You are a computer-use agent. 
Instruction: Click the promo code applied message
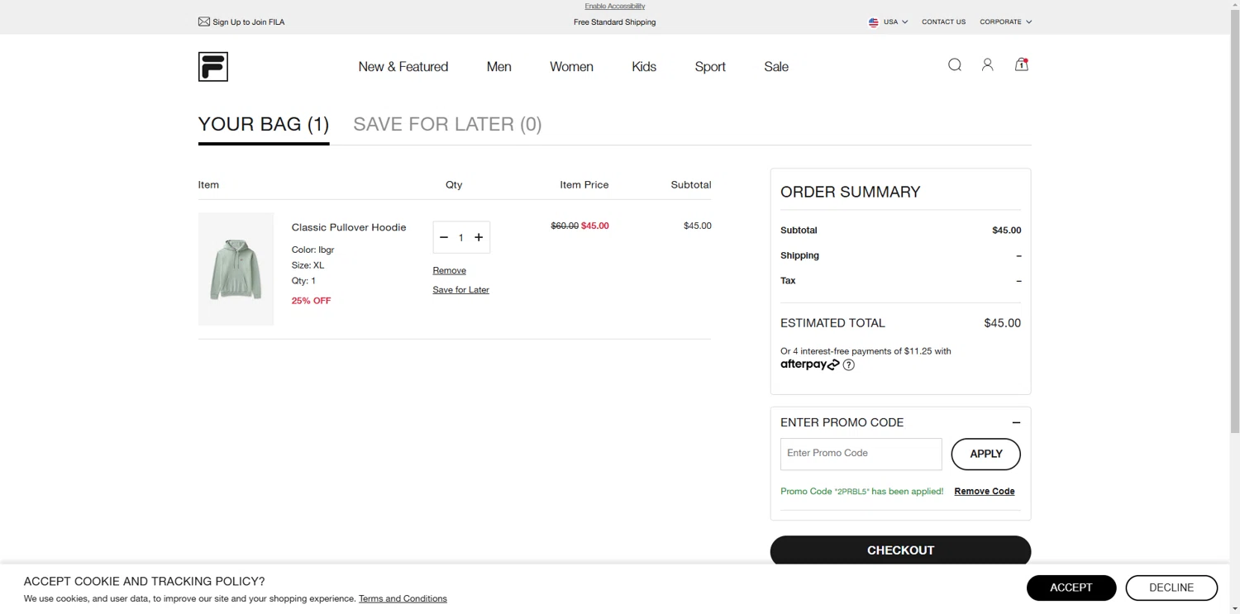(x=861, y=491)
